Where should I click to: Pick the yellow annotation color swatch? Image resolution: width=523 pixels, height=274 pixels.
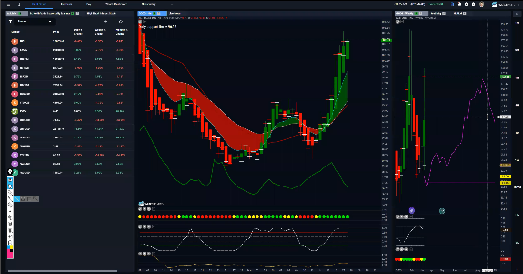click(x=11, y=247)
